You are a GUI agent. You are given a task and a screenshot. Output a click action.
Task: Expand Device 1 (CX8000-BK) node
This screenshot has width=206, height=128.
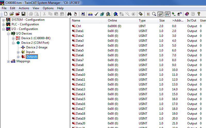click(13, 38)
